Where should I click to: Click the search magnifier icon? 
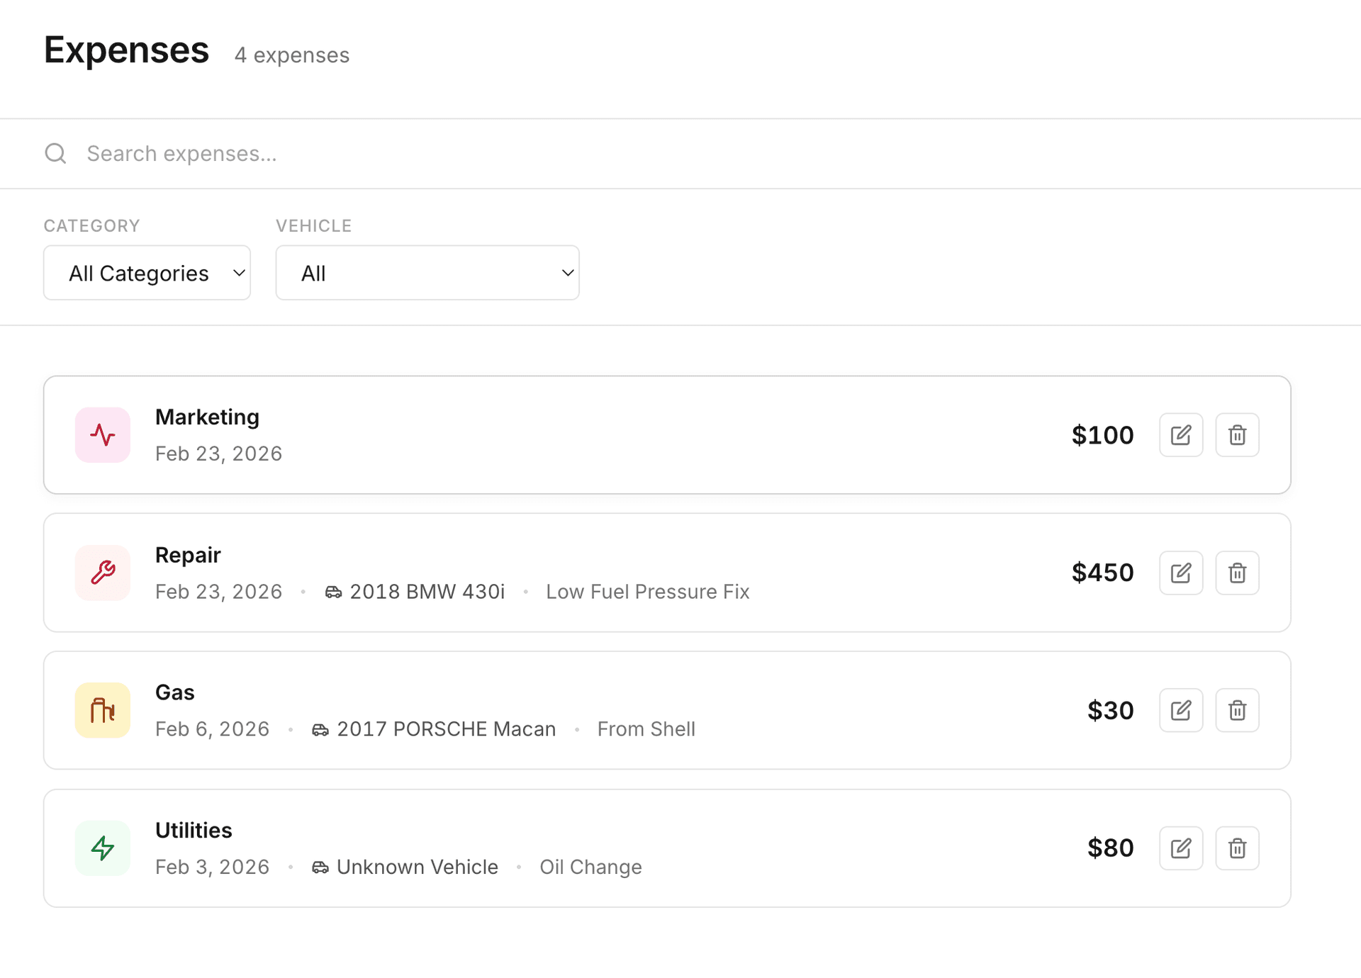[56, 153]
